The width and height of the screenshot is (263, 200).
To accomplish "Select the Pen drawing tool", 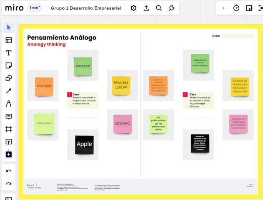I will pyautogui.click(x=9, y=104).
